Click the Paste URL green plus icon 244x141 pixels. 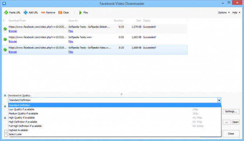click(6, 13)
